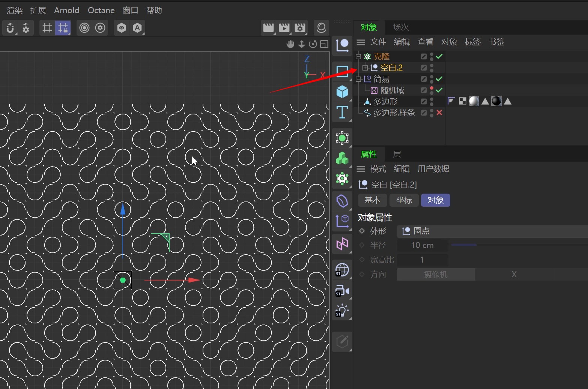Screen dimensions: 588x389
Task: Select the Text tool with the T icon
Action: click(x=342, y=112)
